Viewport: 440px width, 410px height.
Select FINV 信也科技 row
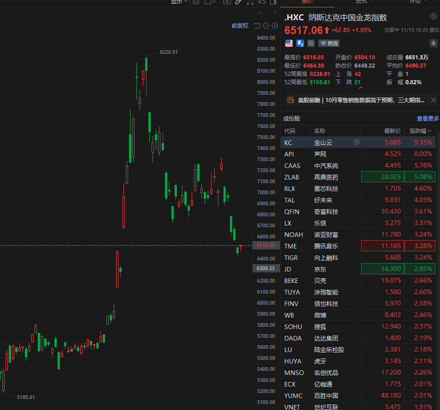coord(358,303)
